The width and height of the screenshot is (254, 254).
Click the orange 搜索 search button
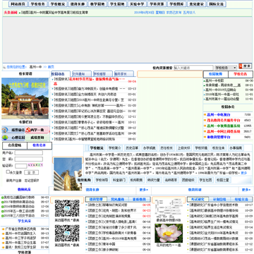245,66
